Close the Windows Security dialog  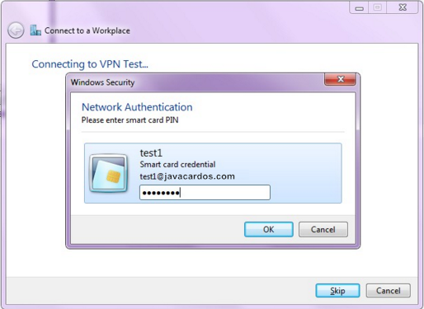(x=341, y=79)
